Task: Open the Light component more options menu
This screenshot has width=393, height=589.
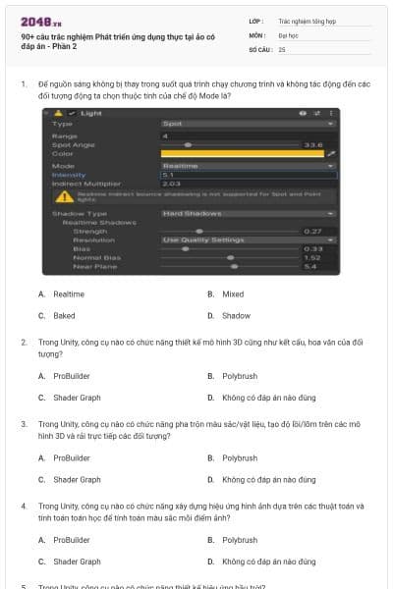Action: click(331, 113)
